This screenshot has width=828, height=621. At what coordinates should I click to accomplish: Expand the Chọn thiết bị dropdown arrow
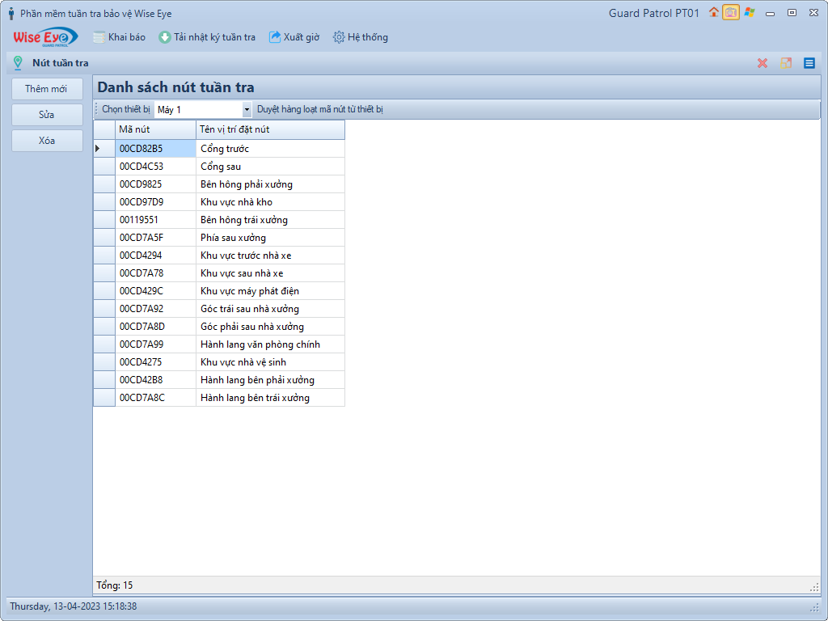coord(247,110)
